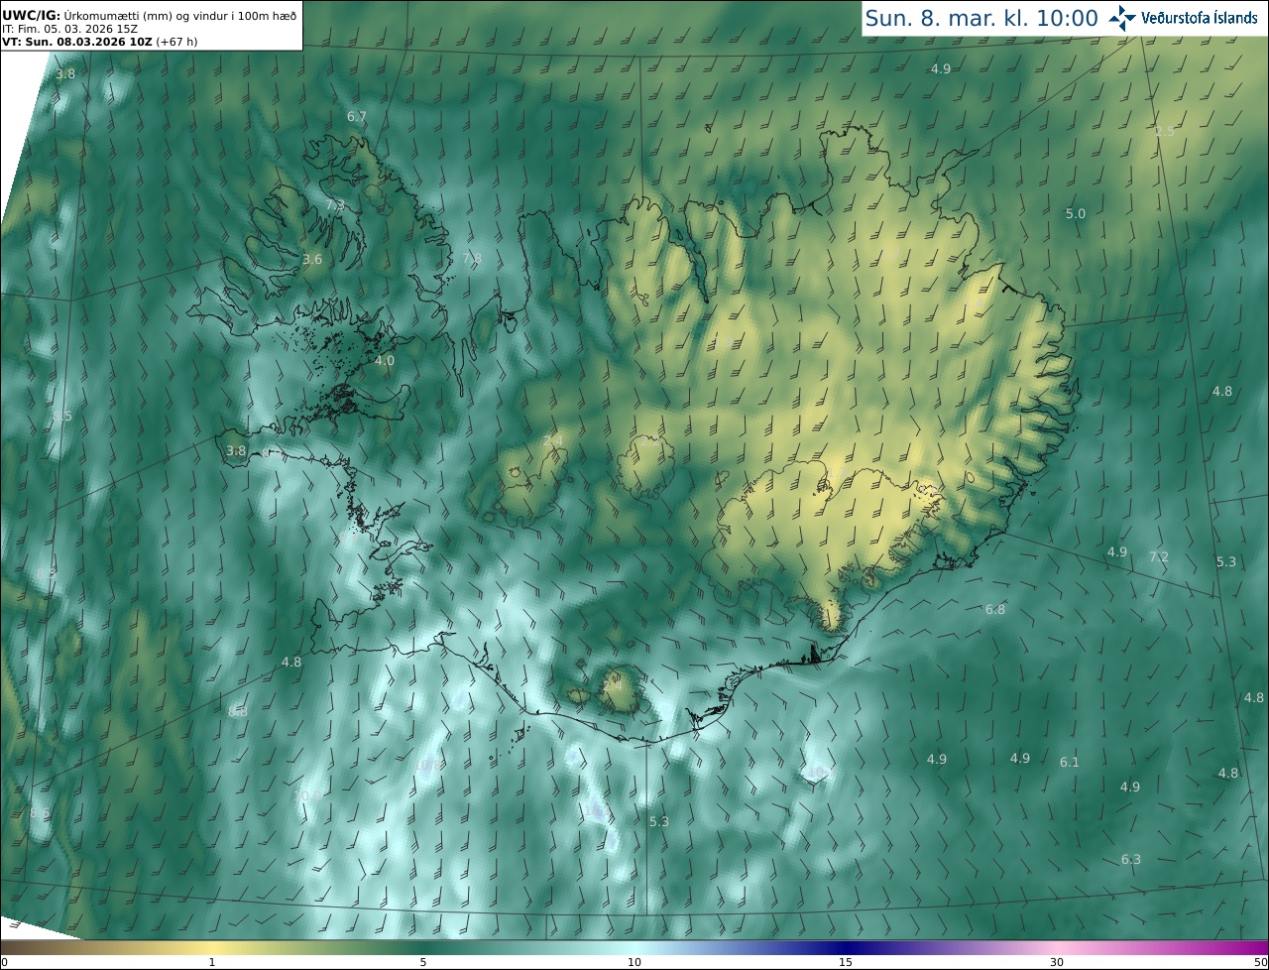1269x970 pixels.
Task: Click the '50' tick label on the color scale
Action: tap(1260, 962)
